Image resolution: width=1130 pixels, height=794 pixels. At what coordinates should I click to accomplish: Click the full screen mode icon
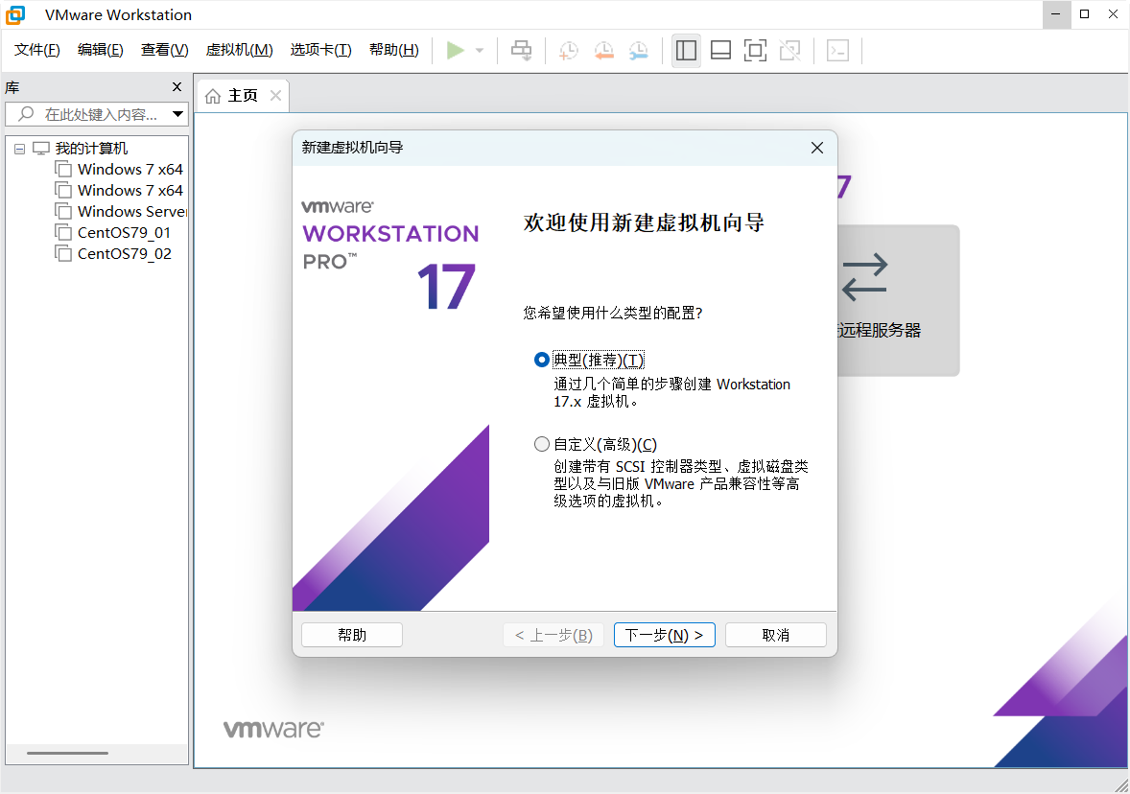tap(755, 51)
